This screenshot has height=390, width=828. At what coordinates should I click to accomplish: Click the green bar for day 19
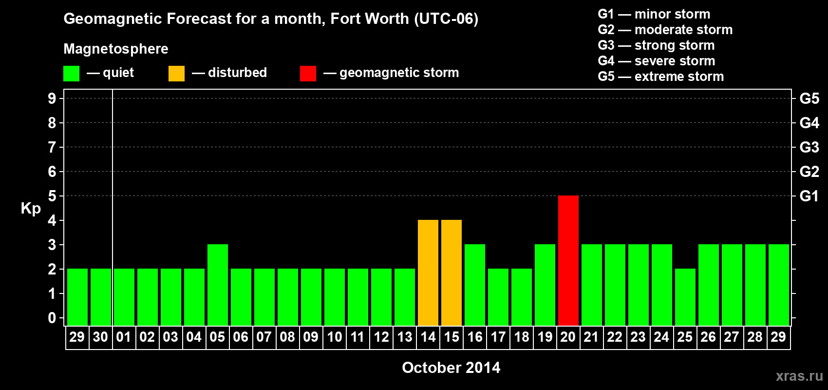click(x=545, y=285)
